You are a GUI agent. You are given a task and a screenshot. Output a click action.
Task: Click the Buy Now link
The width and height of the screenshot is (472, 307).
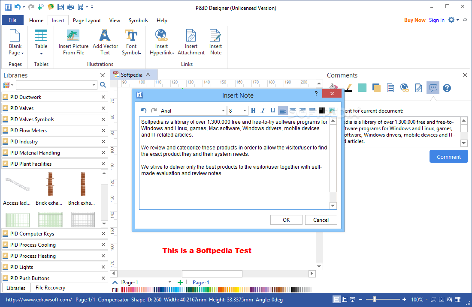tap(415, 20)
